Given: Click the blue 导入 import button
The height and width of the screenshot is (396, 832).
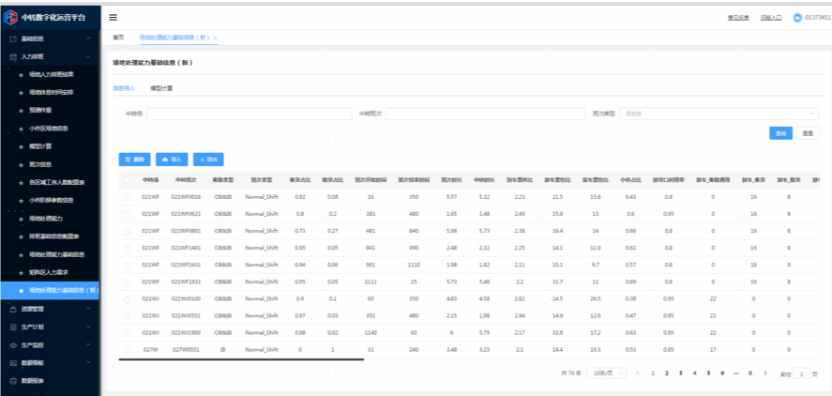Looking at the screenshot, I should coord(173,160).
